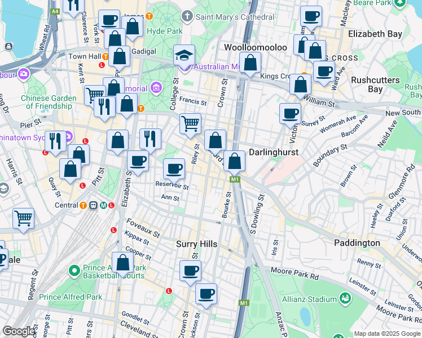Image resolution: width=422 pixels, height=338 pixels.
Task: Open the shopping bag marker above William St
Action: (300, 85)
